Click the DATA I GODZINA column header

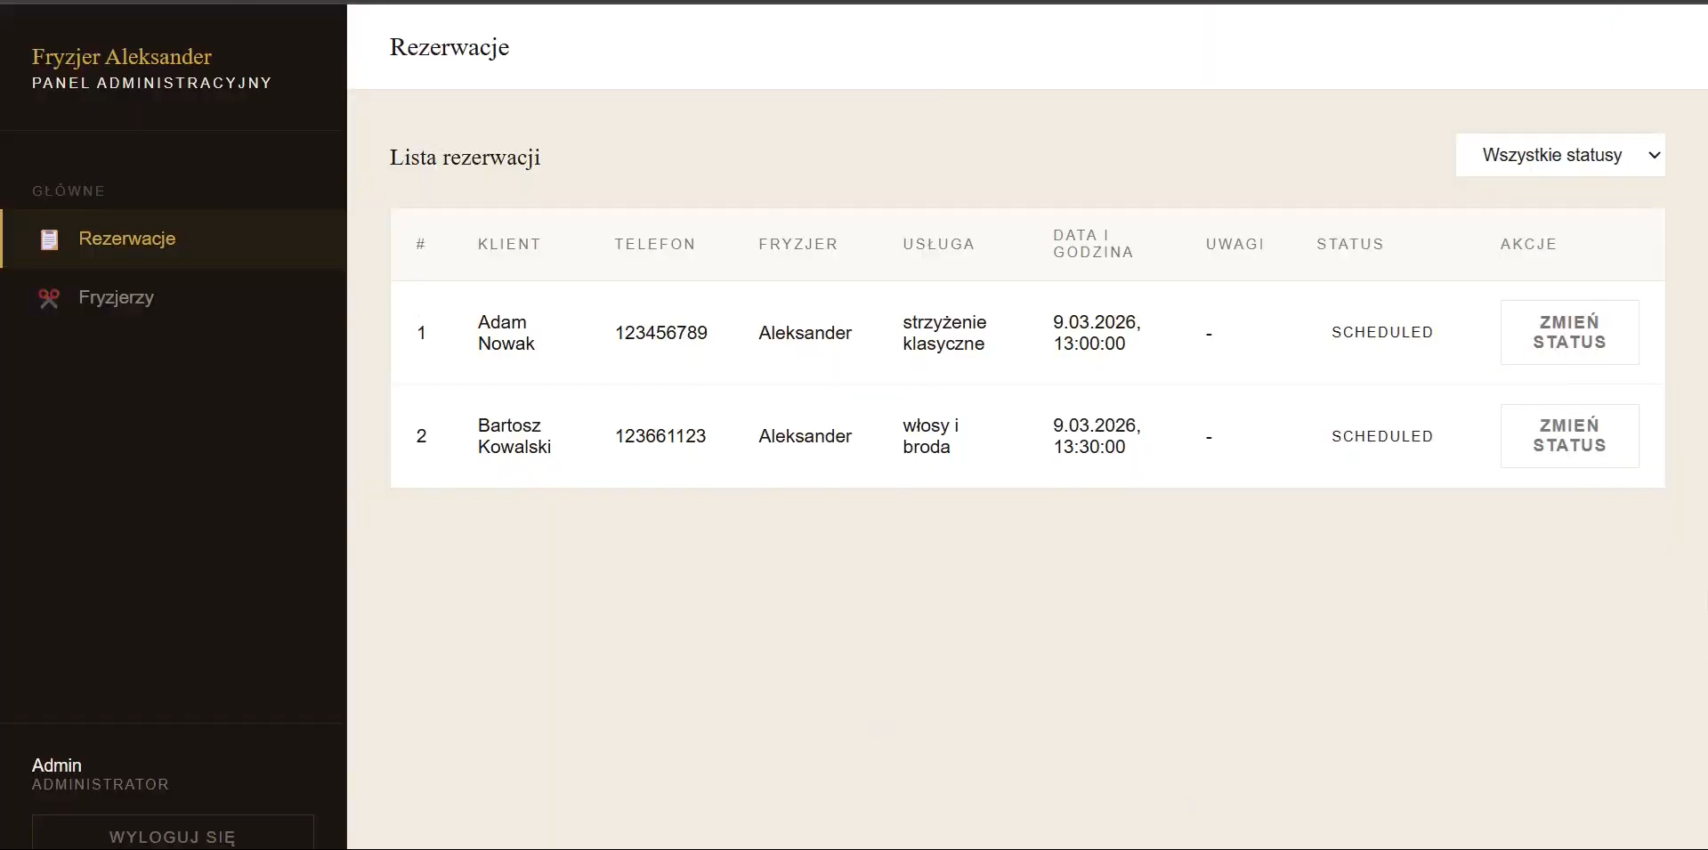click(1093, 244)
